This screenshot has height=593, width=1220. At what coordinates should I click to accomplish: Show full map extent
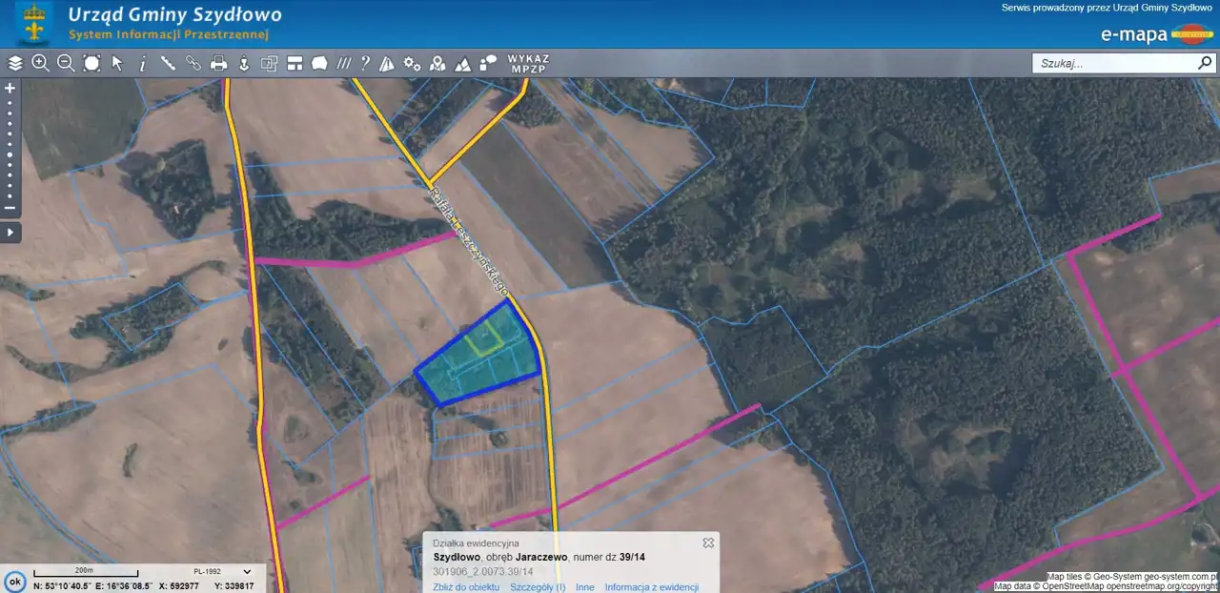91,64
